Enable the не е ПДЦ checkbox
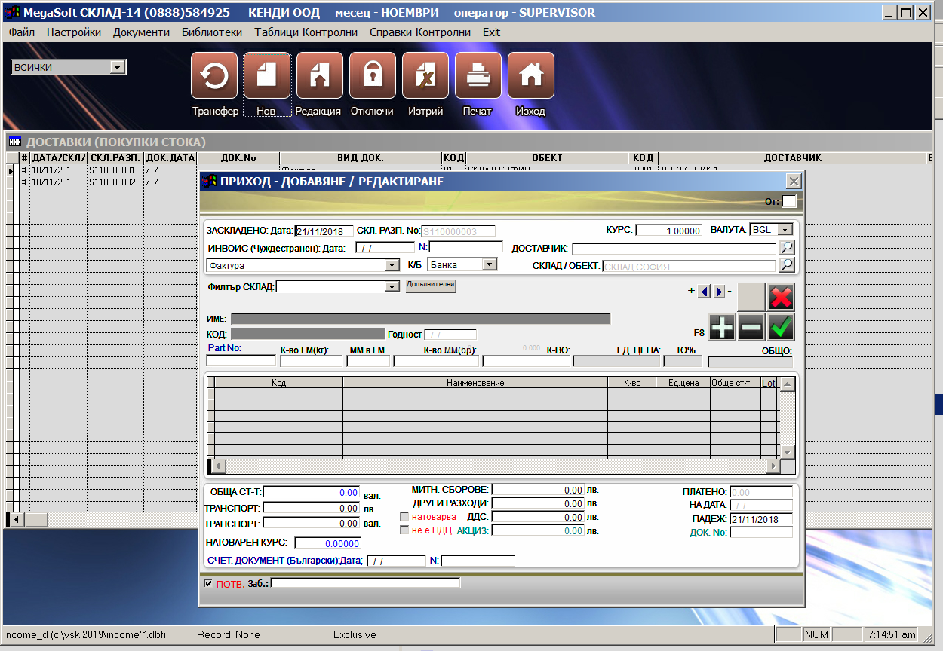Image resolution: width=943 pixels, height=651 pixels. pyautogui.click(x=404, y=530)
